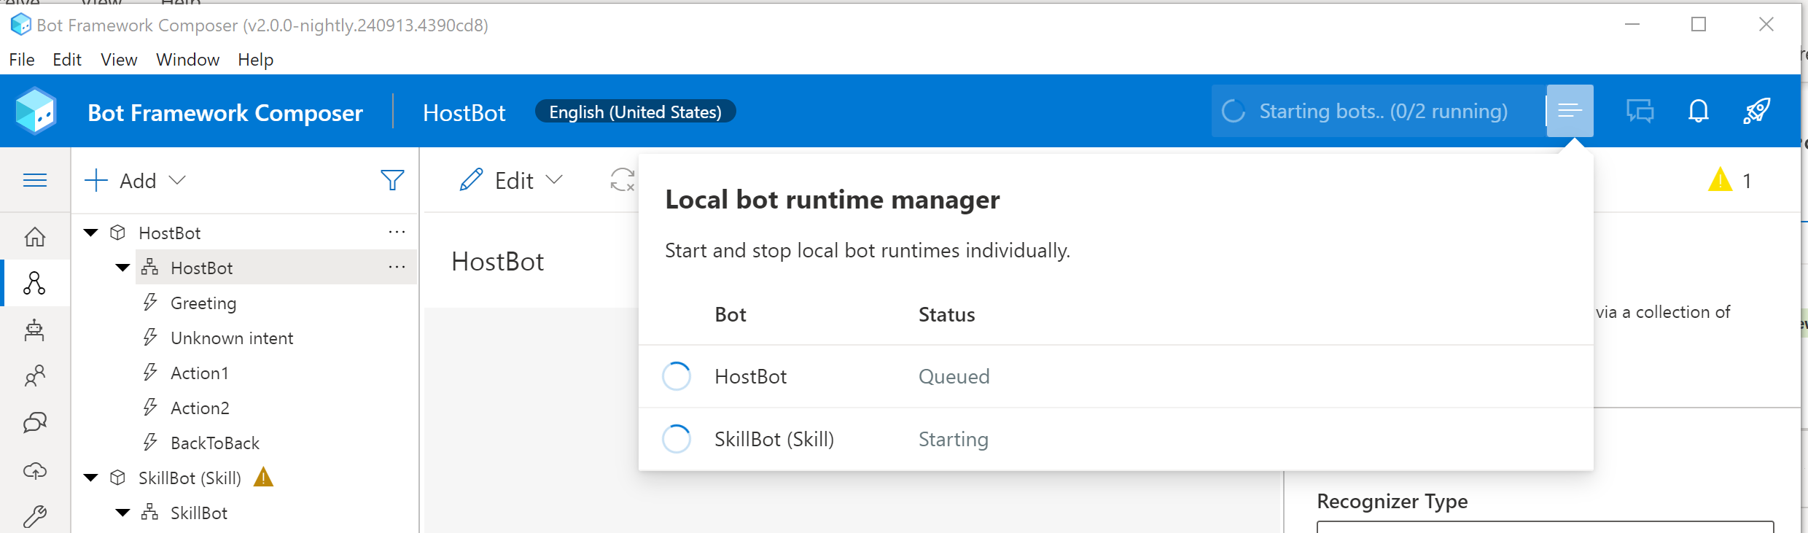Viewport: 1808px width, 533px height.
Task: Open the User input people sidebar icon
Action: [x=35, y=376]
